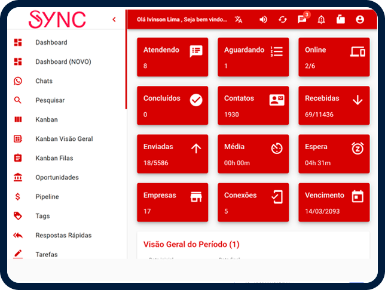Open chat messages icon with badge 3
Viewport: 385px width, 290px height.
click(x=302, y=20)
